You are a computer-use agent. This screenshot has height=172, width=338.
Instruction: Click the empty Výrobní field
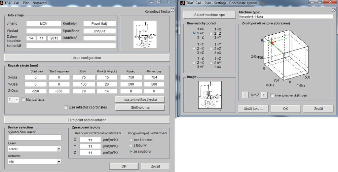(44, 31)
